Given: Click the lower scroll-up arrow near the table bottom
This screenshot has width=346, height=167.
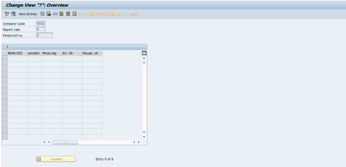Looking at the screenshot, I should [x=144, y=132].
